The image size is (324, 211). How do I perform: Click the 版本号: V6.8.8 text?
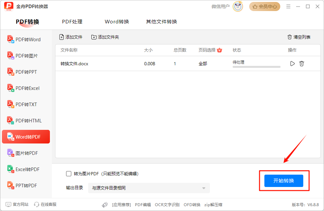pos(305,205)
